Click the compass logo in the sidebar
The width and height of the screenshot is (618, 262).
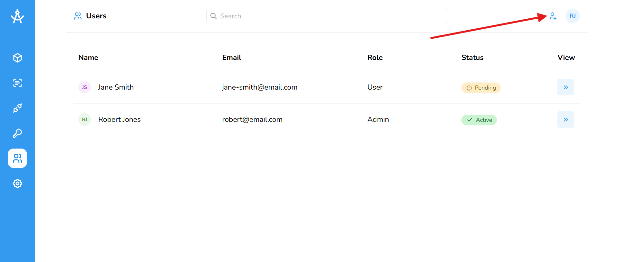(17, 16)
